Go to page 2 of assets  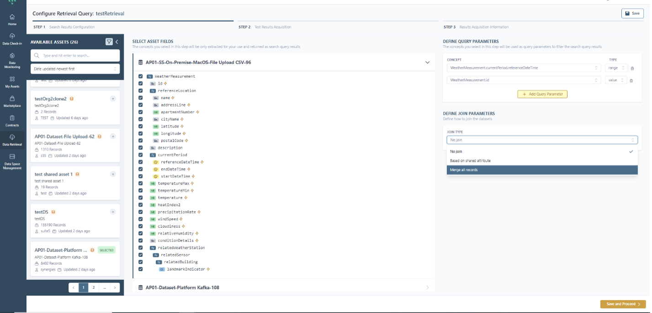[x=94, y=287]
